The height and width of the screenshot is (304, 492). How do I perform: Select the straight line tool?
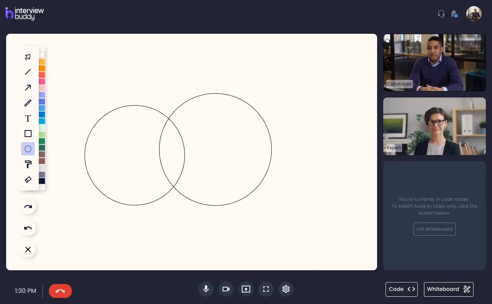tap(28, 72)
